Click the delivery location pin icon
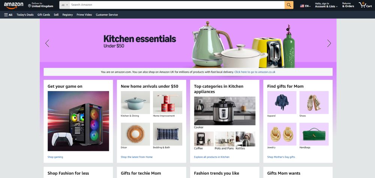This screenshot has height=178, width=375. 30,6
